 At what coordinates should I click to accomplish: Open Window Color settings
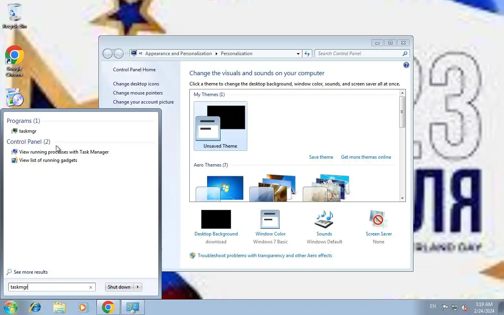point(271,226)
